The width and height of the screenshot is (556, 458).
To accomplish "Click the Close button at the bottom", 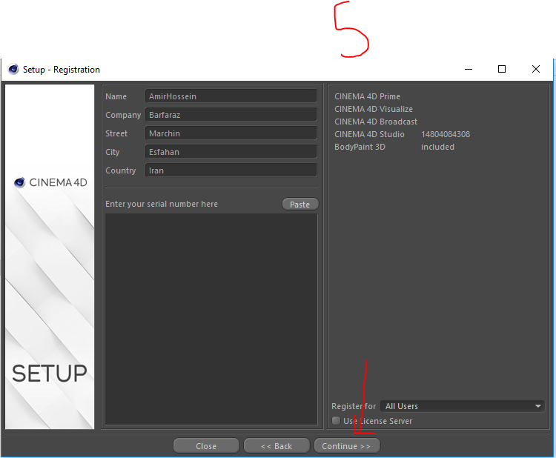I will [x=206, y=446].
